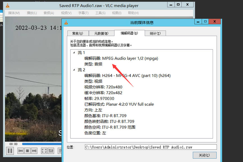This screenshot has width=243, height=162.
Task: Pause playback in VLC main window
Action: [x=10, y=151]
